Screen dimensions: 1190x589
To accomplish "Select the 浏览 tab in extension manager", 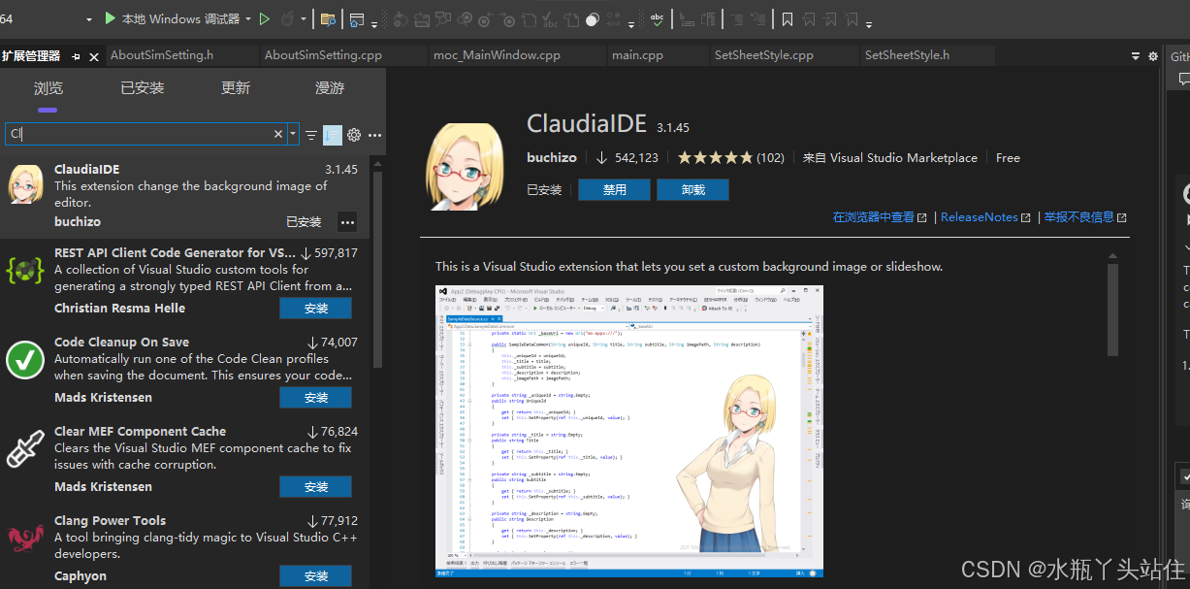I will pos(48,88).
